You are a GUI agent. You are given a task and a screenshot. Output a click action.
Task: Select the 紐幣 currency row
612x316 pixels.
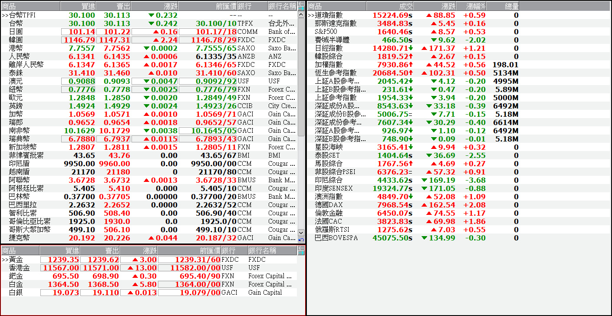[x=149, y=89]
